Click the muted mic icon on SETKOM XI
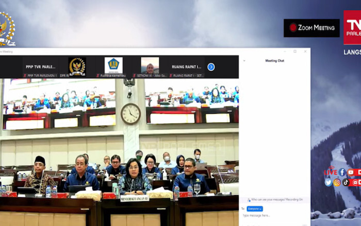 (x=135, y=75)
